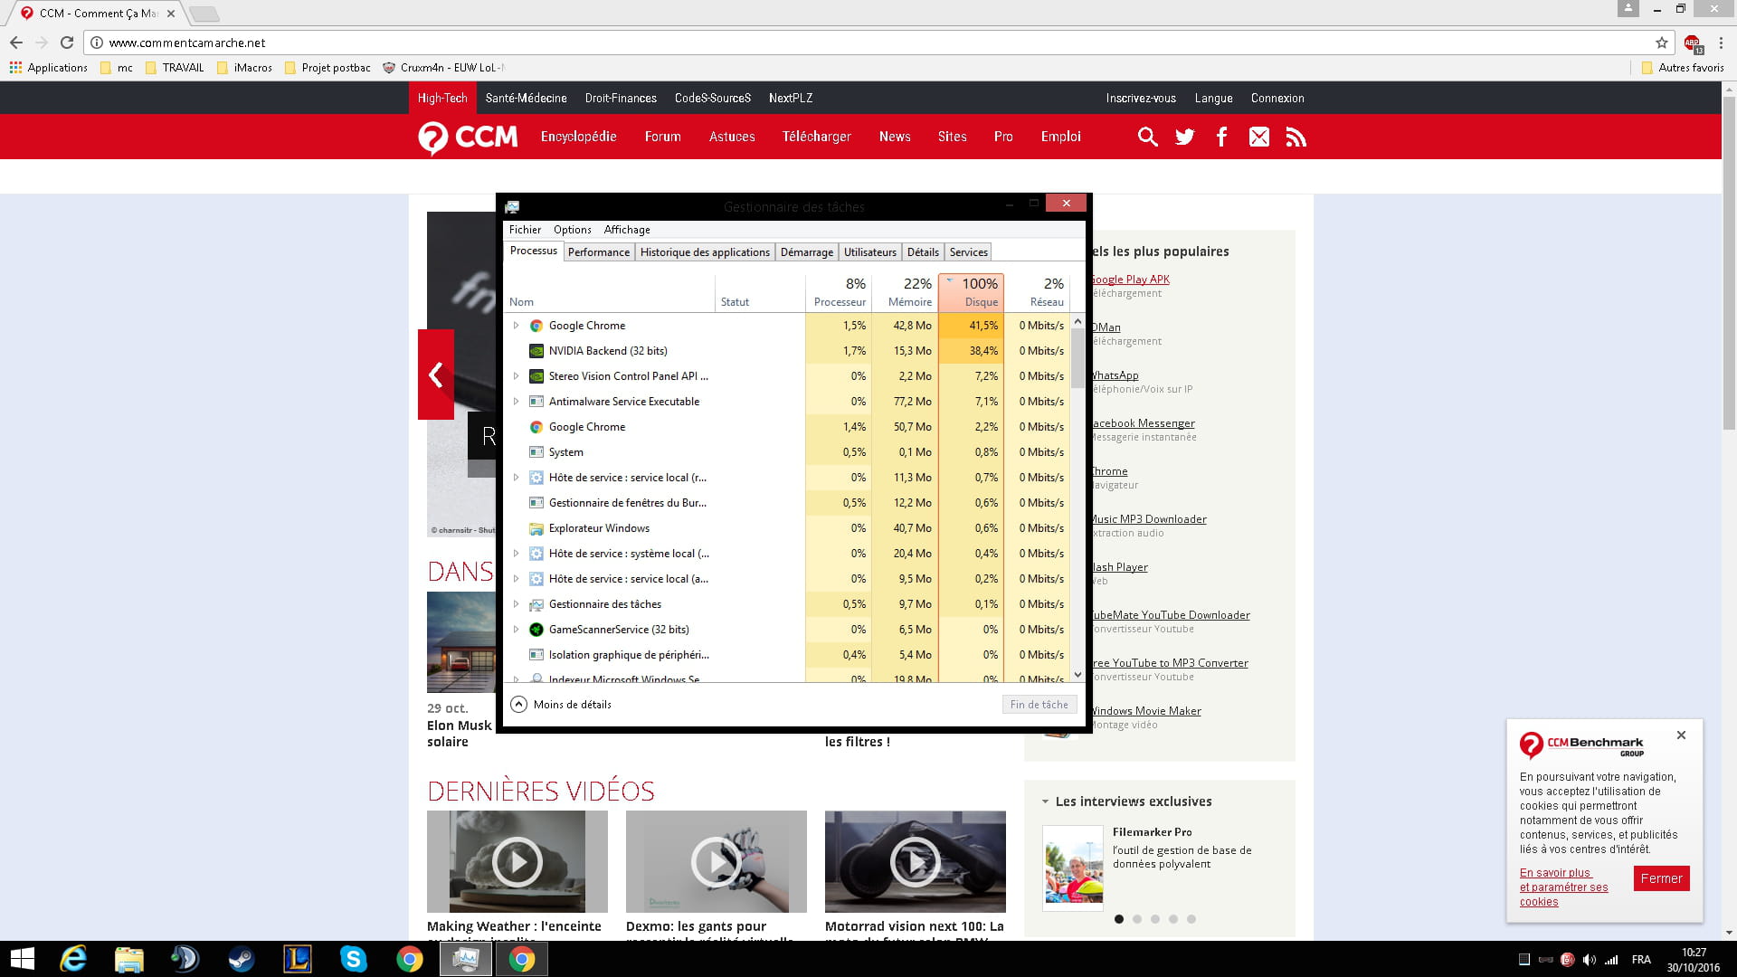Click the CCM search magnifier icon
Viewport: 1737px width, 977px height.
point(1147,137)
